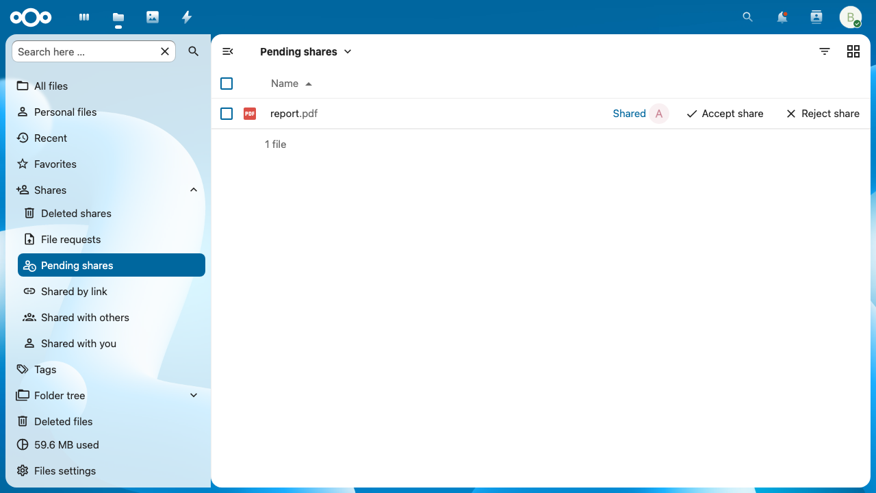Open the Pending shares dropdown
The image size is (876, 493).
(x=306, y=51)
